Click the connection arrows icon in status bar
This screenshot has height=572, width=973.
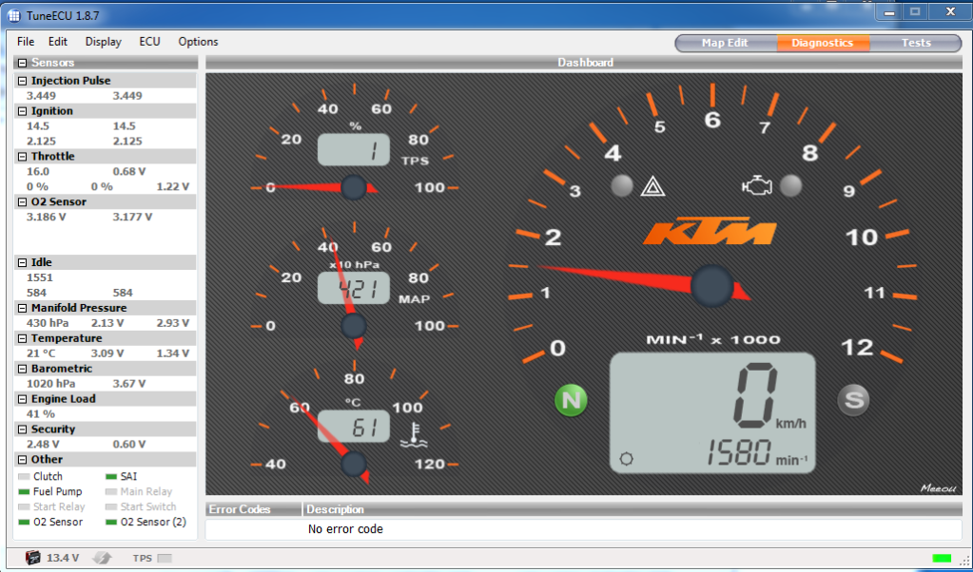[x=102, y=558]
